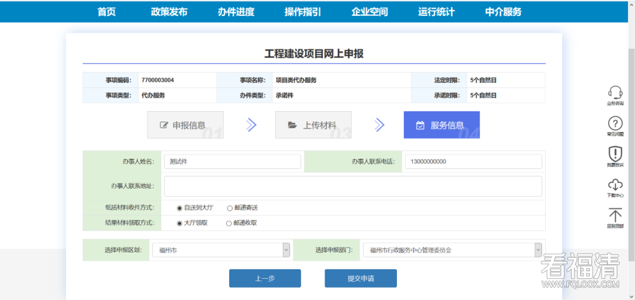Click the 回到顶部 up arrow icon
Screen dimensions: 635x300
pyautogui.click(x=615, y=215)
